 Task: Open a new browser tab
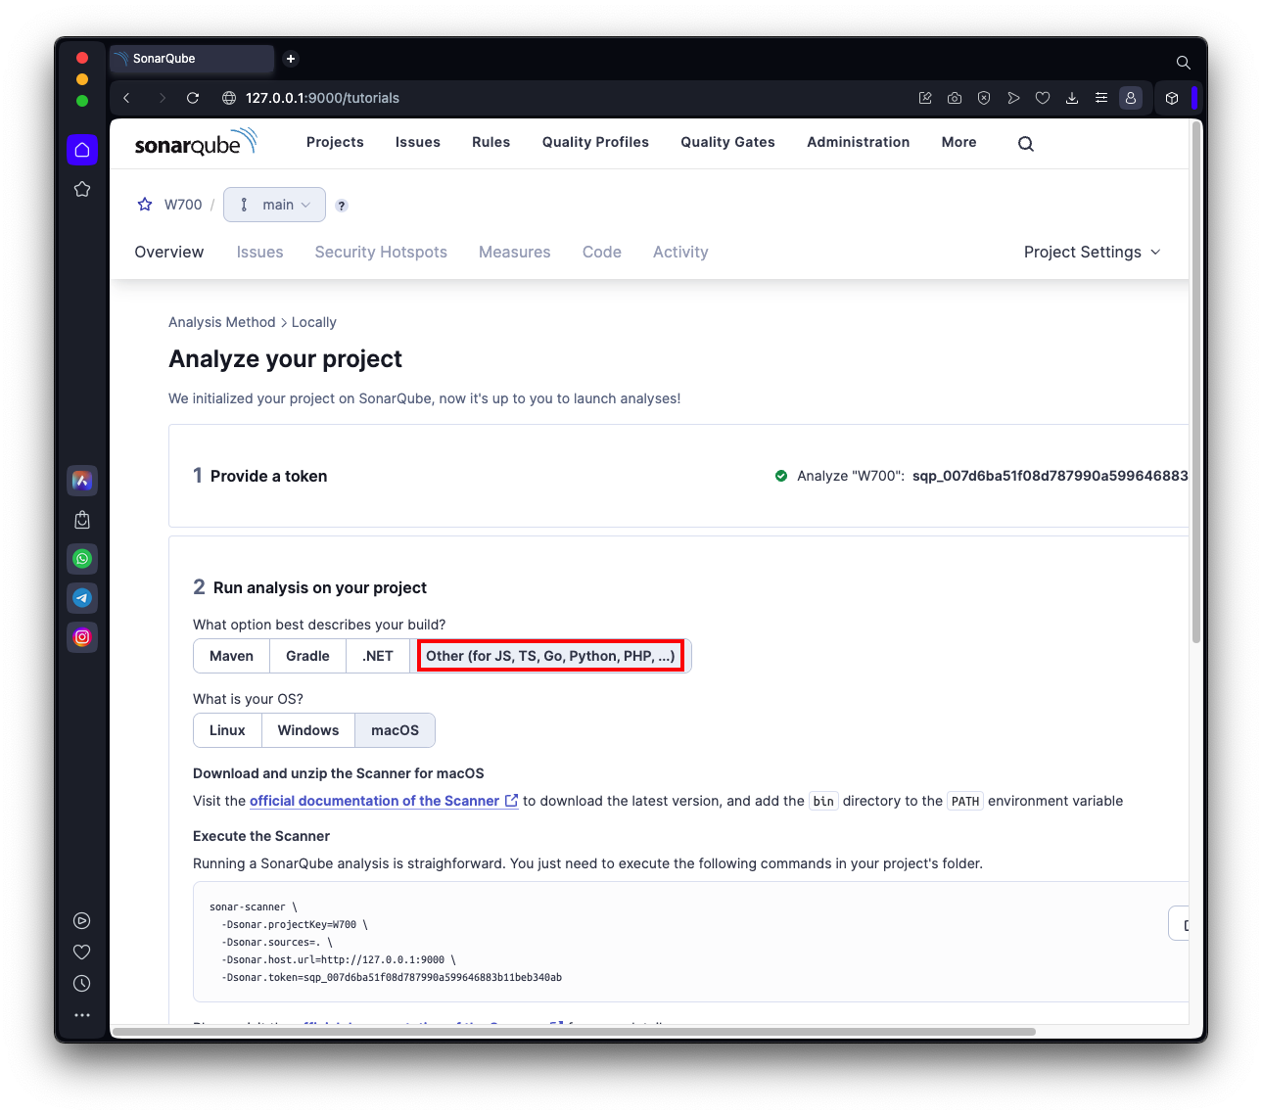pyautogui.click(x=291, y=59)
